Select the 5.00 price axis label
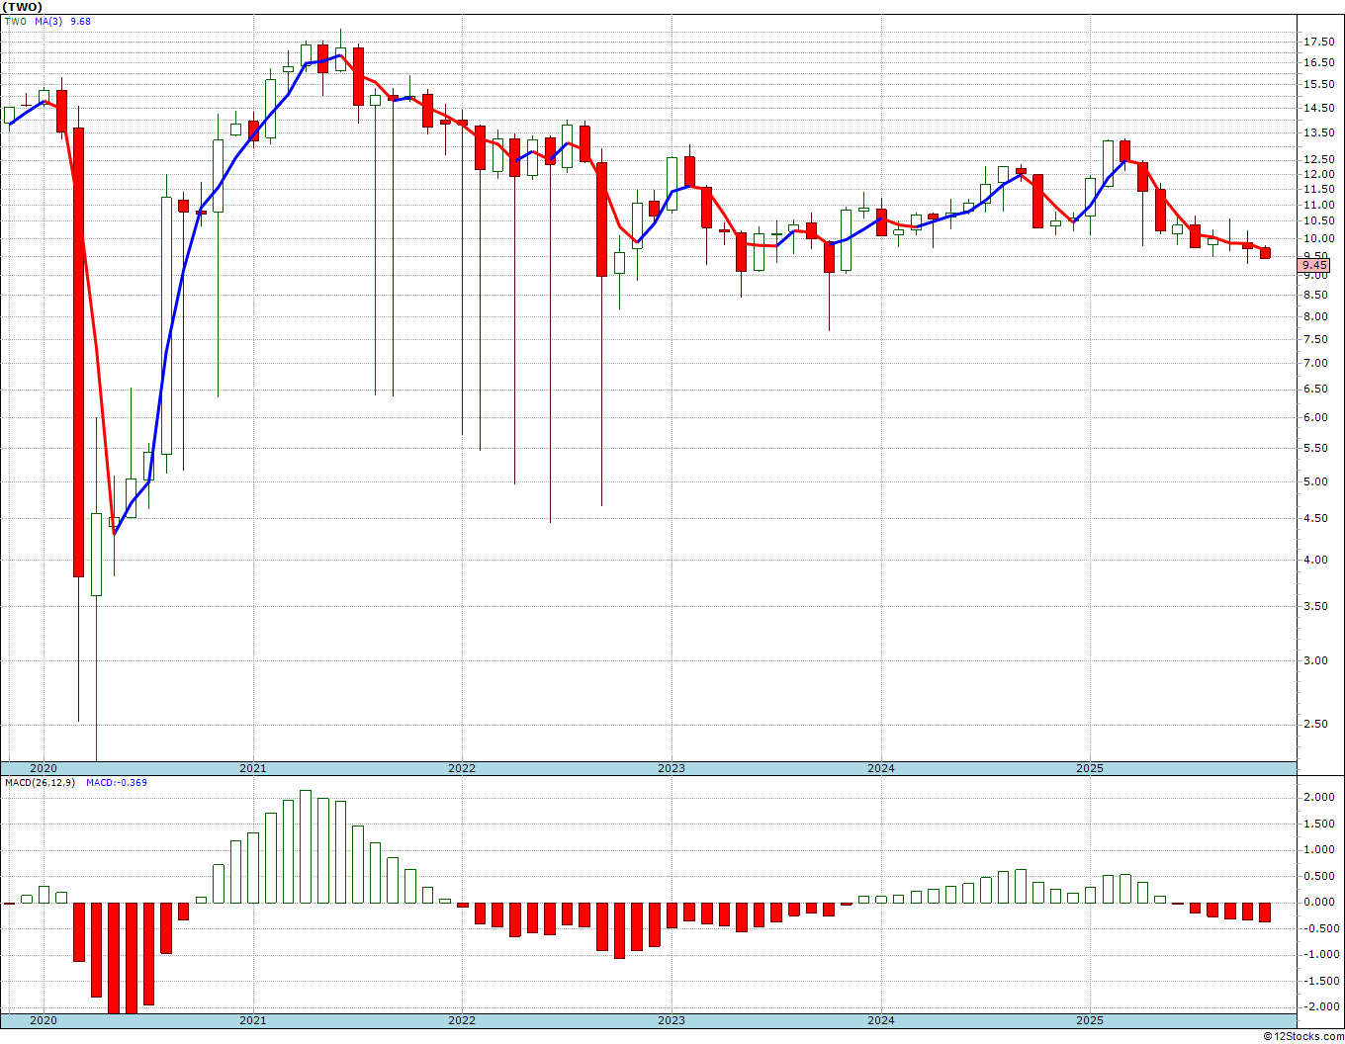The image size is (1345, 1044). point(1316,481)
